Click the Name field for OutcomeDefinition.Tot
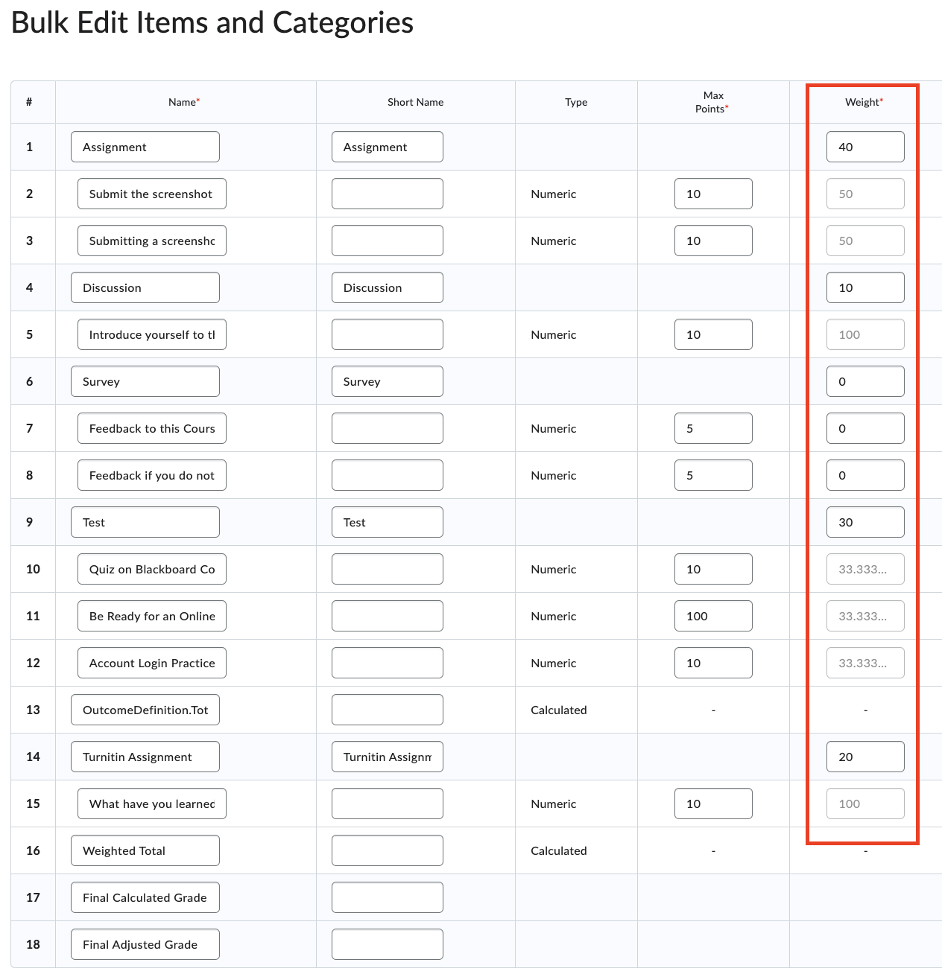Image resolution: width=942 pixels, height=980 pixels. point(145,710)
